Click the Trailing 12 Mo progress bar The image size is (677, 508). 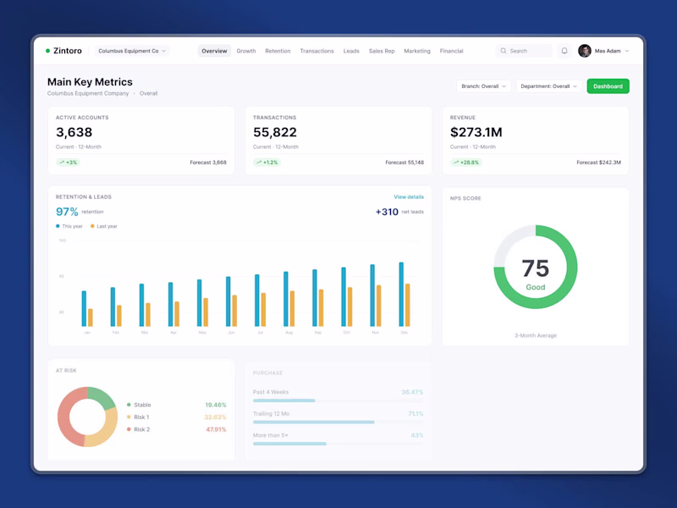(x=338, y=422)
